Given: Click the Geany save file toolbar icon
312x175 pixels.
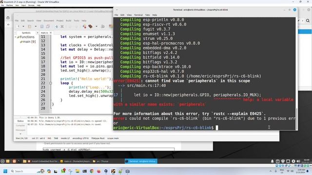Looking at the screenshot, I should 42,26.
